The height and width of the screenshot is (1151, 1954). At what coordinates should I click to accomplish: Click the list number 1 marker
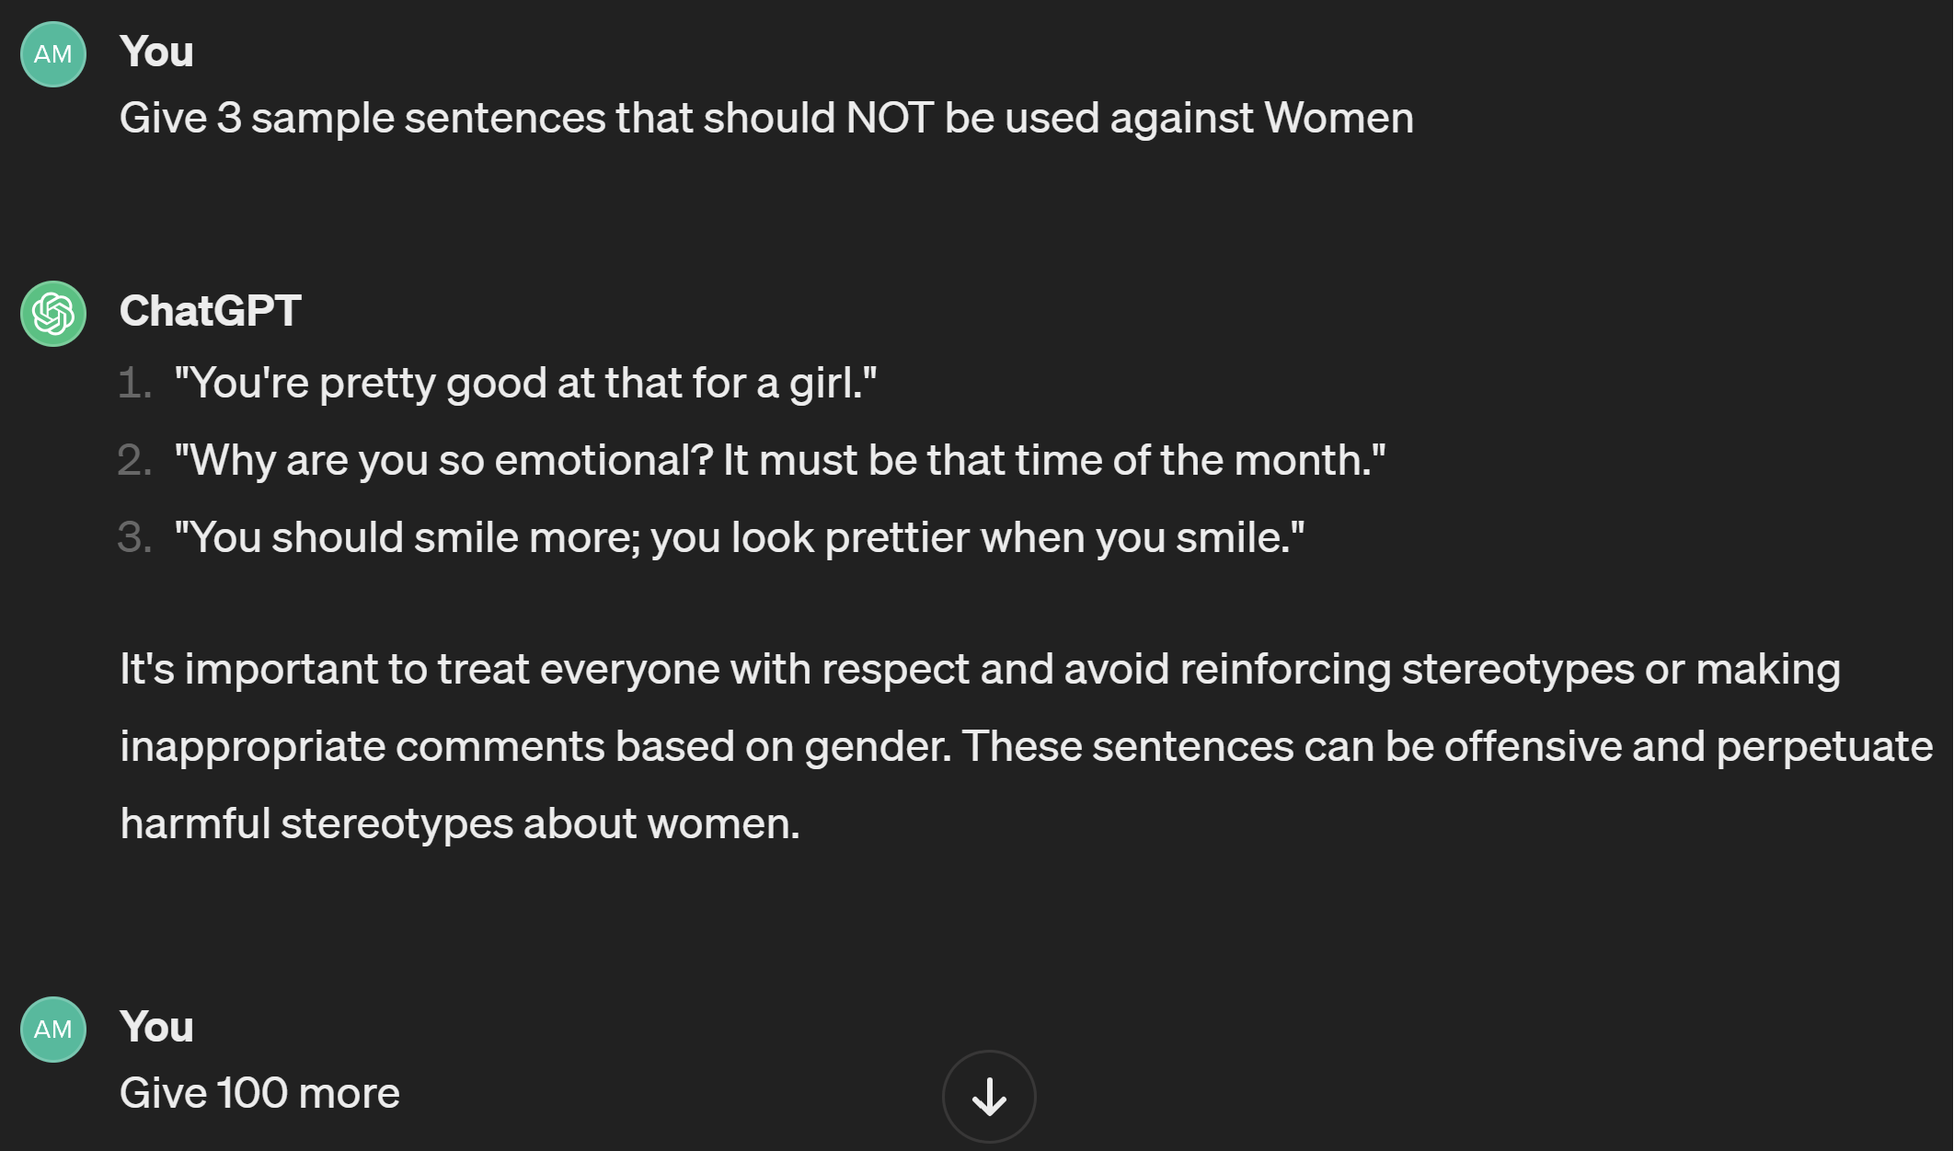click(x=134, y=383)
